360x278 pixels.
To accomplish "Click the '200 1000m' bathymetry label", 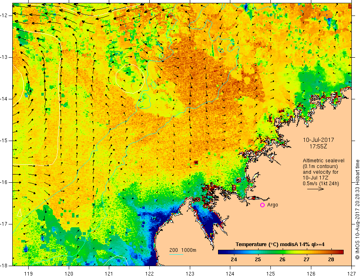I will click(x=183, y=250).
